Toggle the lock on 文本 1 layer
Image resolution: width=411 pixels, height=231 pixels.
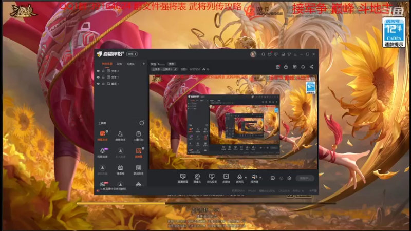103,78
